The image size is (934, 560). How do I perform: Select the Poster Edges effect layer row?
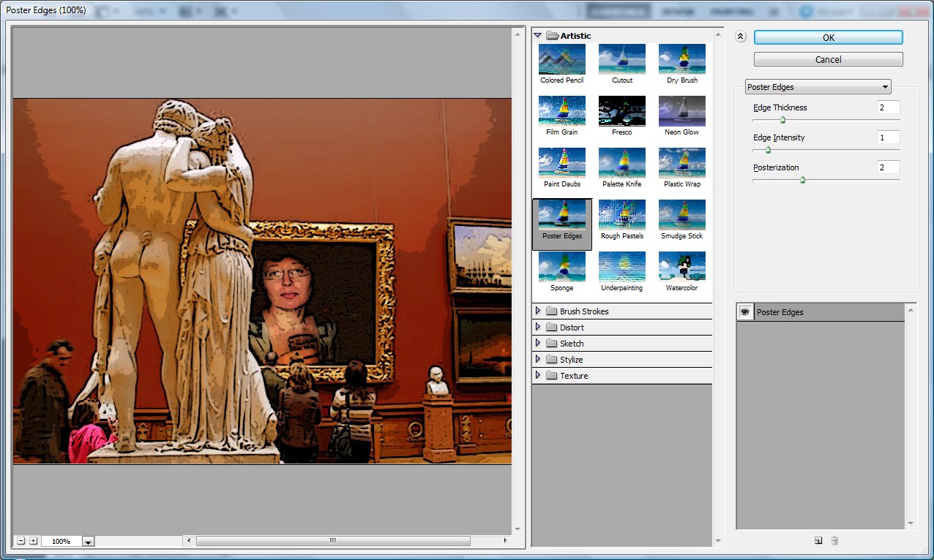coord(821,312)
